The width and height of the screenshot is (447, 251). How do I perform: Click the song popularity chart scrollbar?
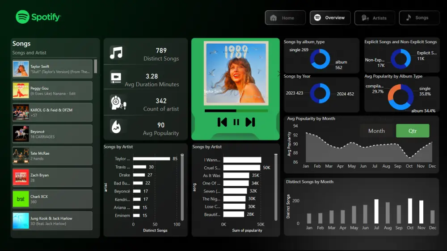click(x=276, y=188)
